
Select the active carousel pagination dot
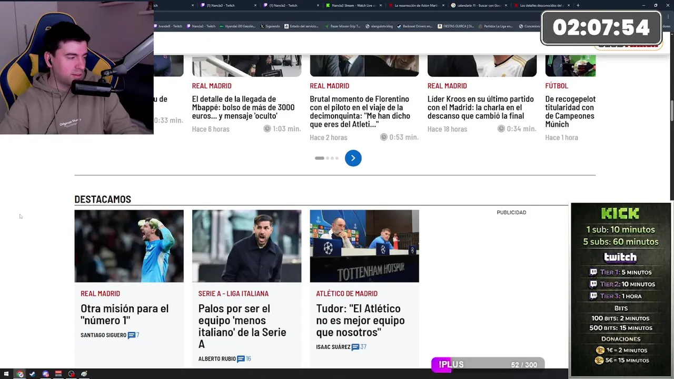[319, 158]
